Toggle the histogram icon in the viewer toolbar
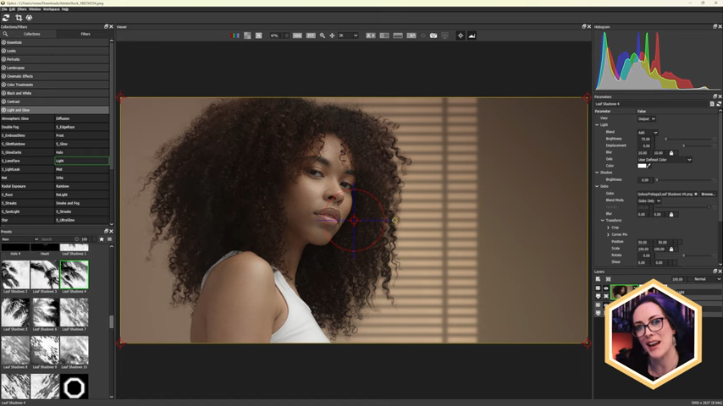The width and height of the screenshot is (723, 406). click(472, 36)
